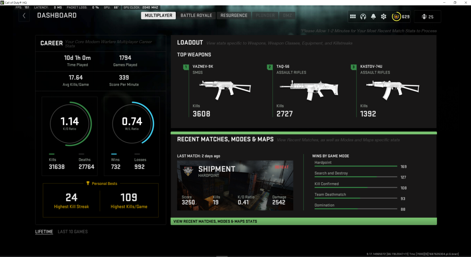Minimize the Call of Duty HQ window

(444, 2)
